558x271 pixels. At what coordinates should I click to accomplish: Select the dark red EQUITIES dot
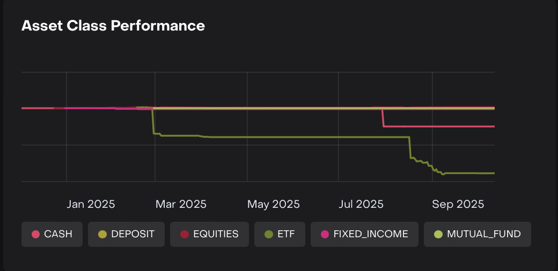pyautogui.click(x=185, y=234)
